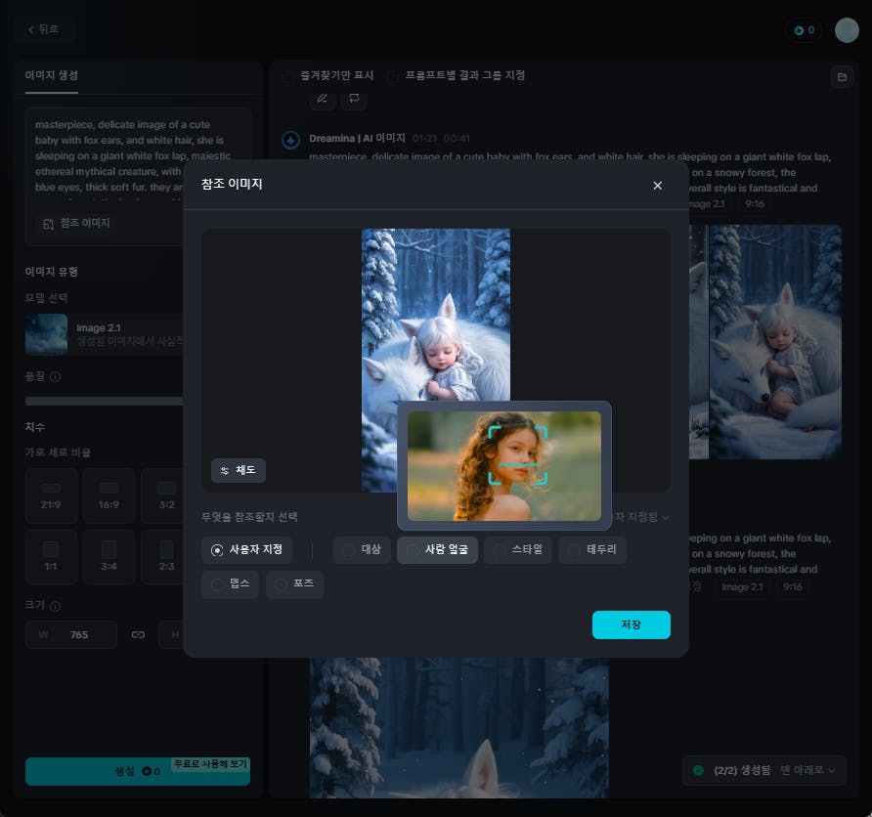Viewport: 872px width, 817px height.
Task: Click the 참조 이미지 button in prompt box
Action: click(76, 224)
